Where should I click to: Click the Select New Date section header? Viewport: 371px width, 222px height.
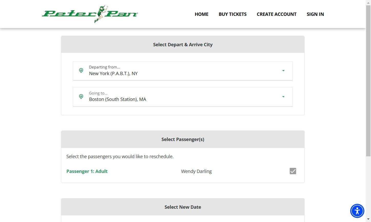[183, 207]
